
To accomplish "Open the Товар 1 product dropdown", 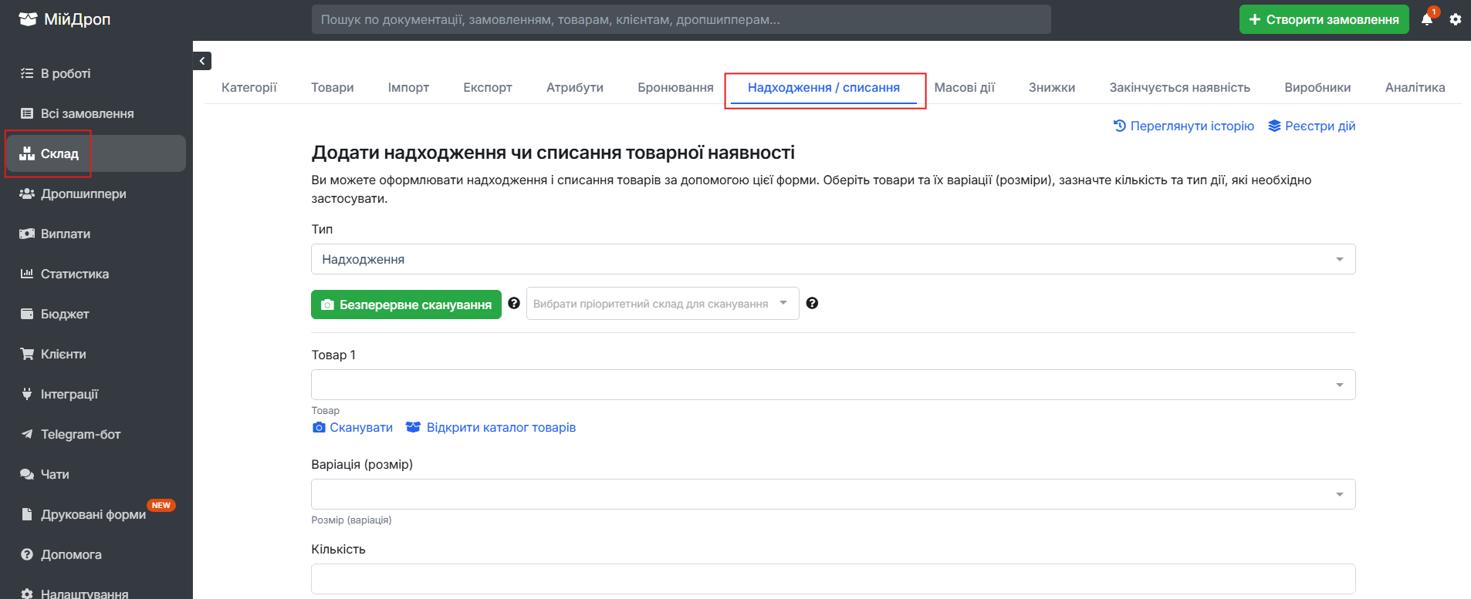I will pos(834,385).
